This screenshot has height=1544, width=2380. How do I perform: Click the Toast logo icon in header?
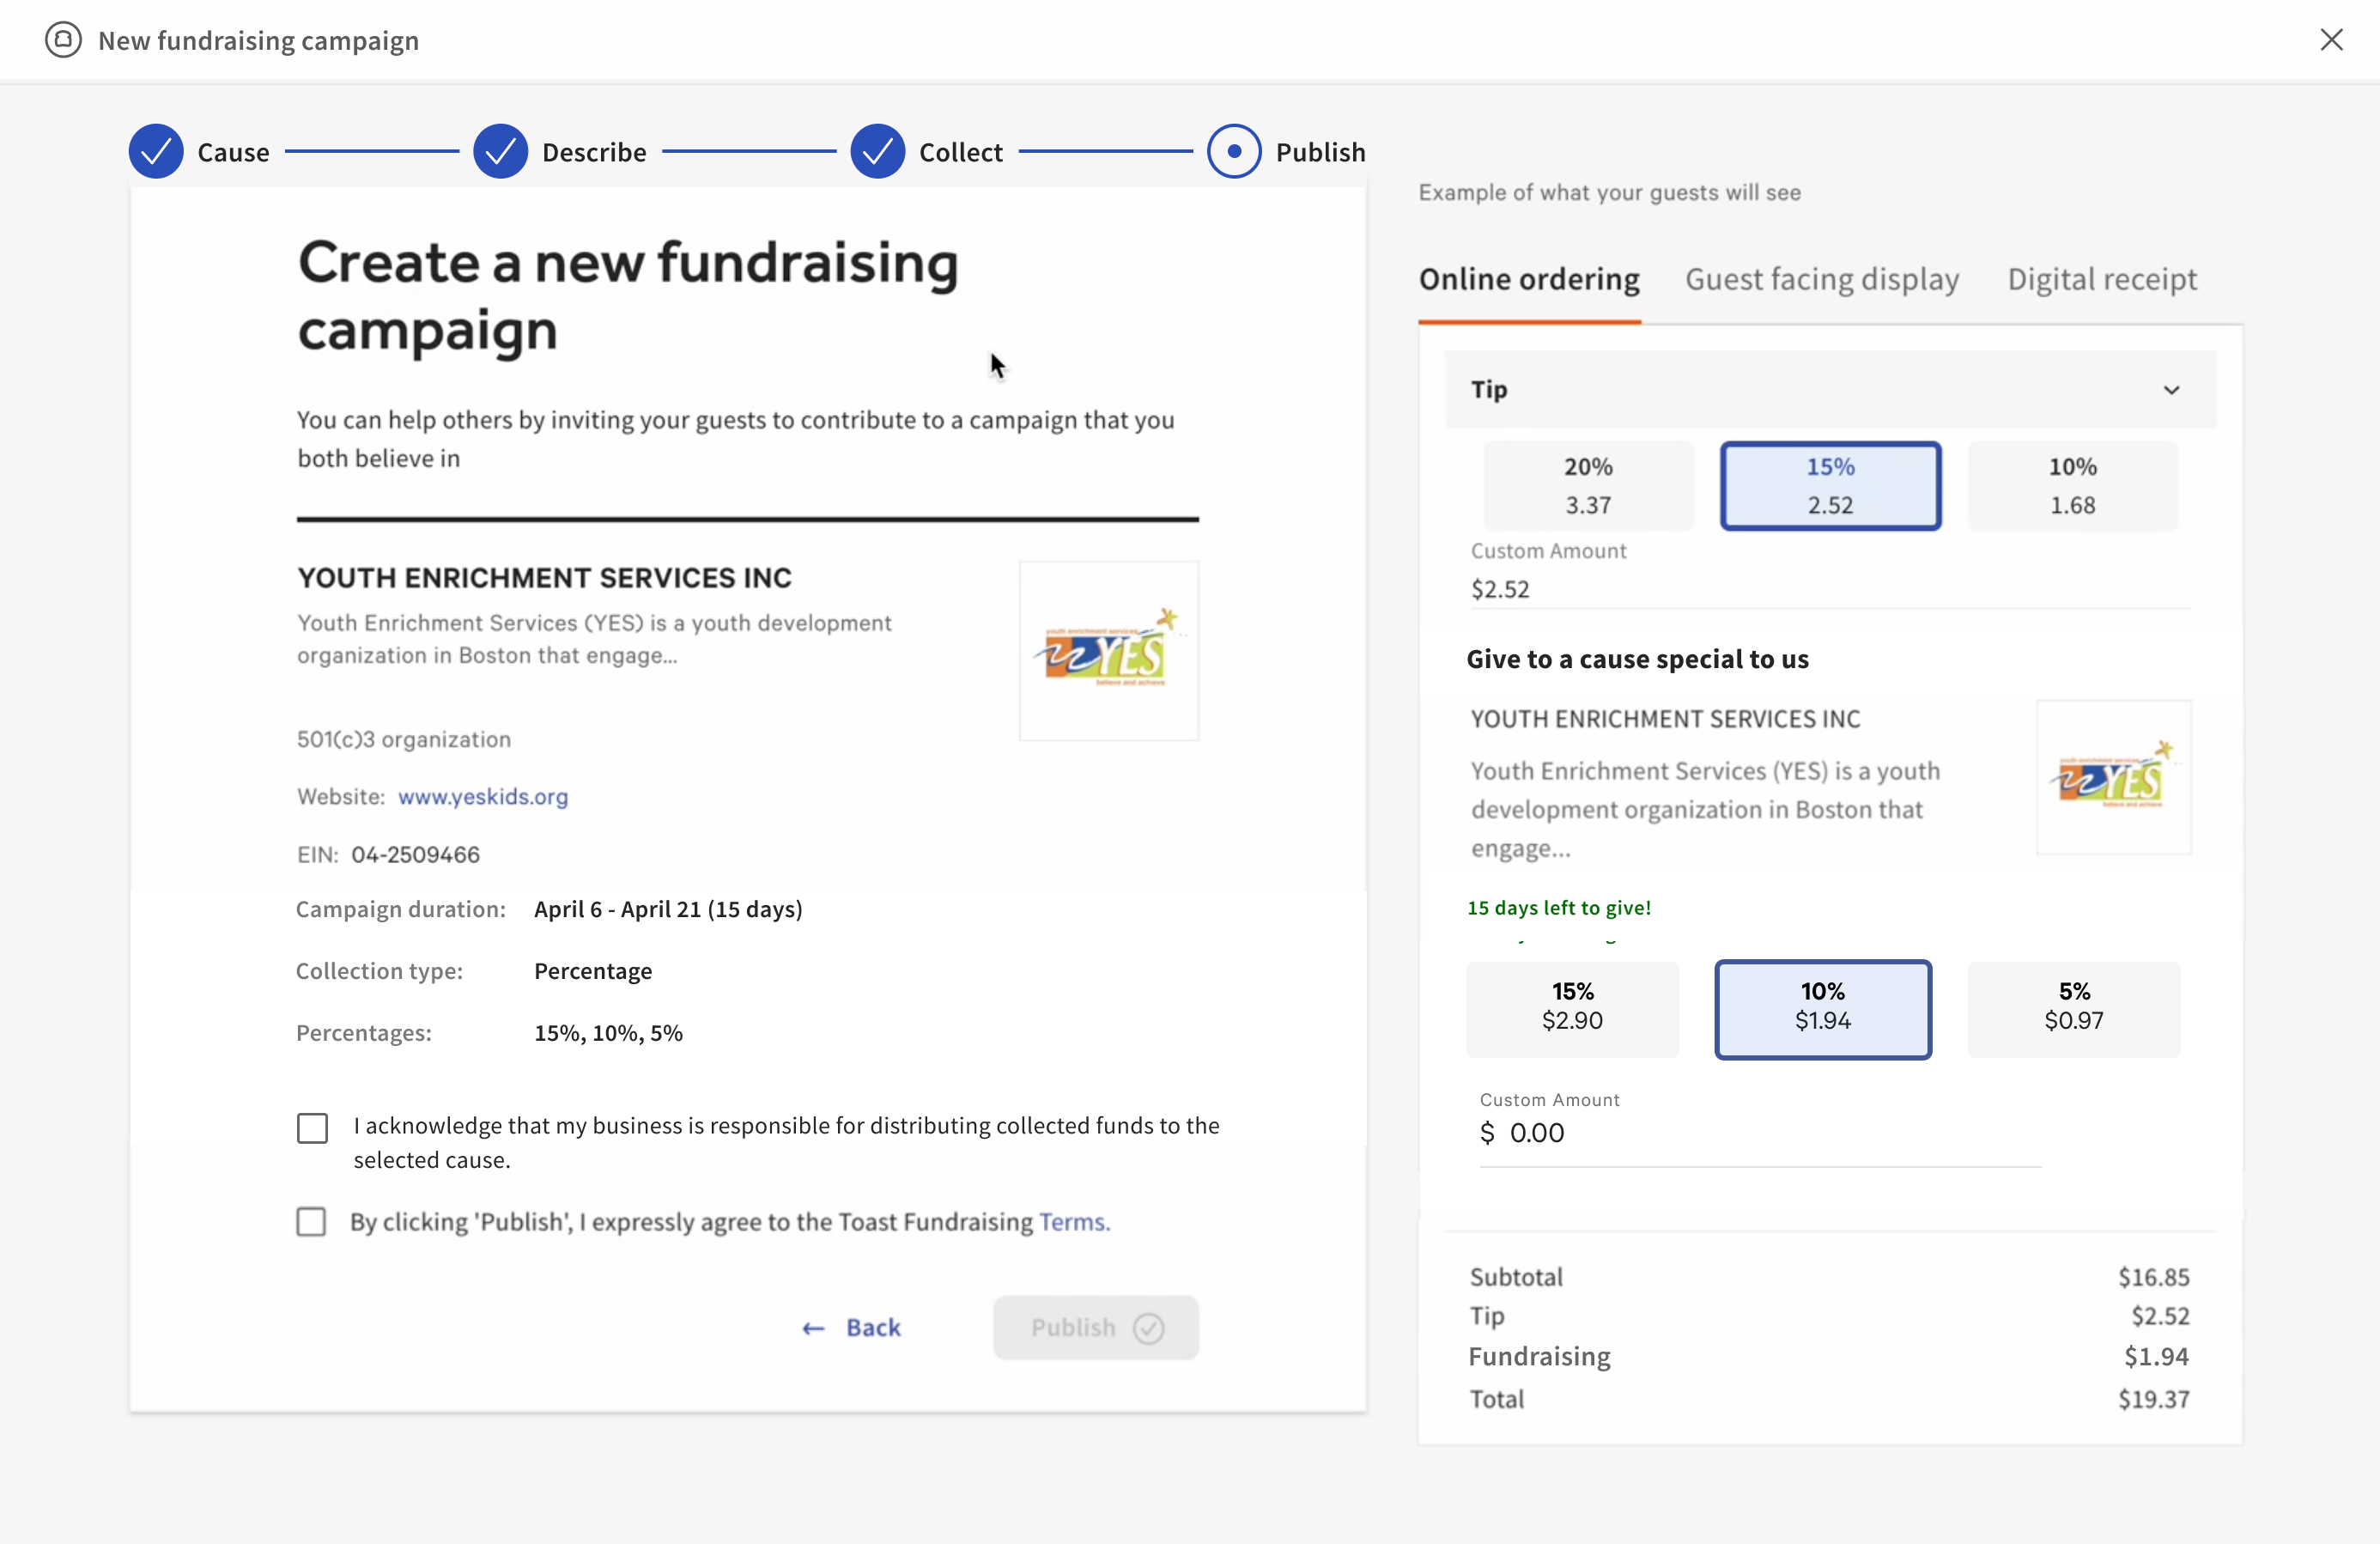[63, 40]
